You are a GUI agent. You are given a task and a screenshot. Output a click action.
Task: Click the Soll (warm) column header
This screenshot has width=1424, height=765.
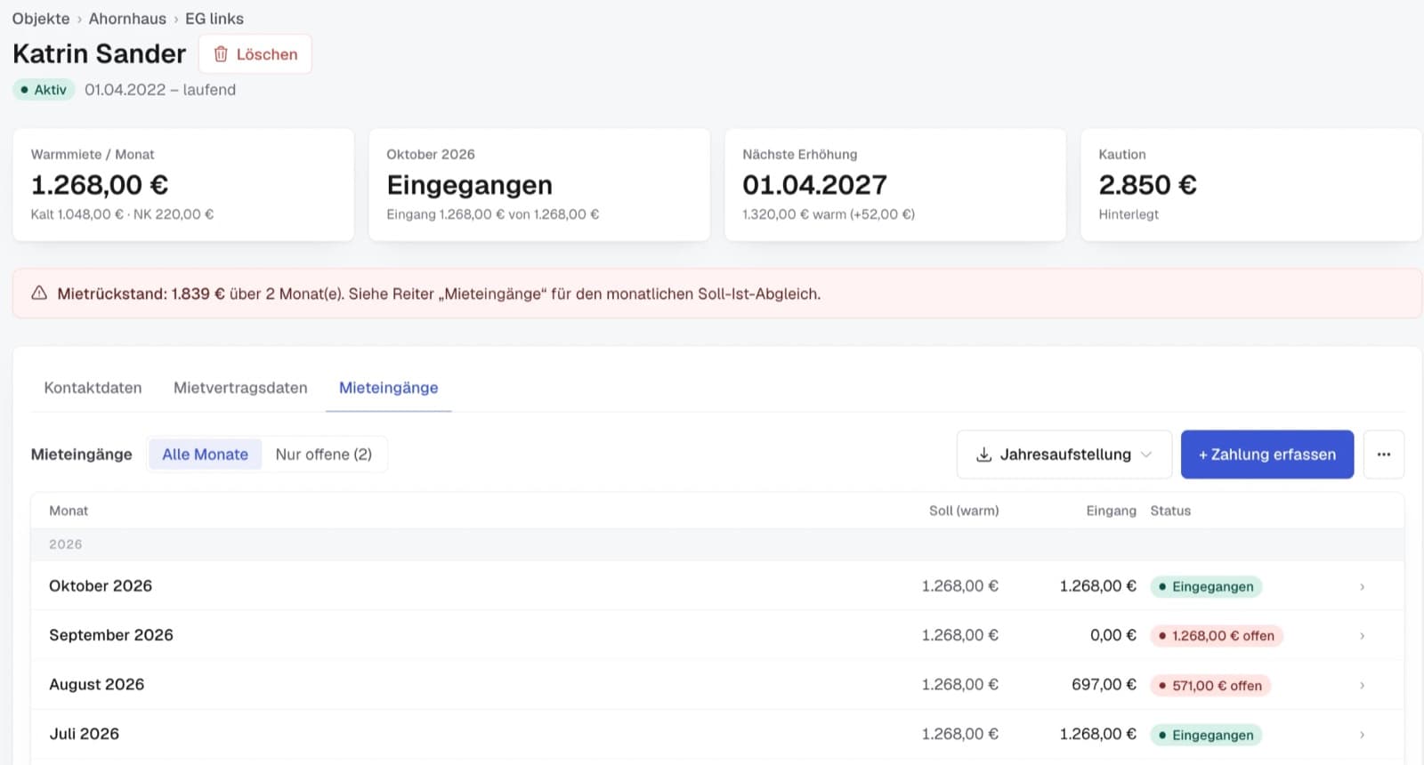[964, 511]
